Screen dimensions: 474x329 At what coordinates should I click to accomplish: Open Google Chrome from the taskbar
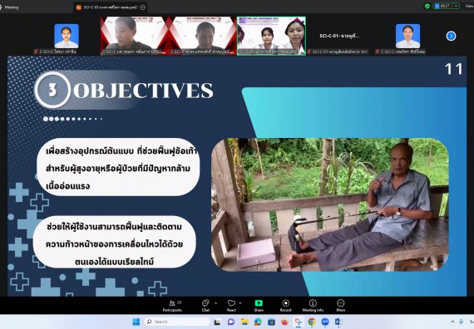(312, 322)
